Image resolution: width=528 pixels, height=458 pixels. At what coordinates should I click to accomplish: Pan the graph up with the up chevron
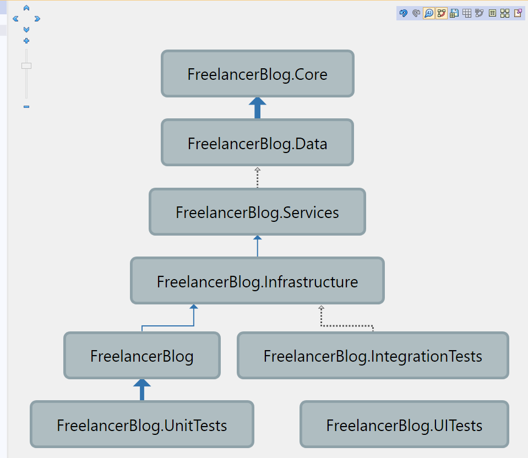[x=26, y=8]
